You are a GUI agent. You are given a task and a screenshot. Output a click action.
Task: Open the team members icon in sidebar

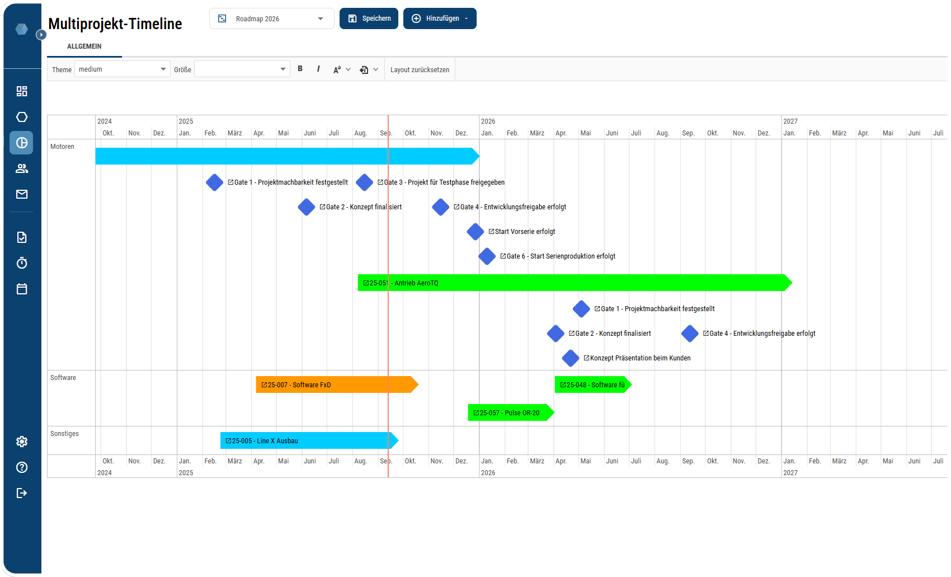coord(22,168)
